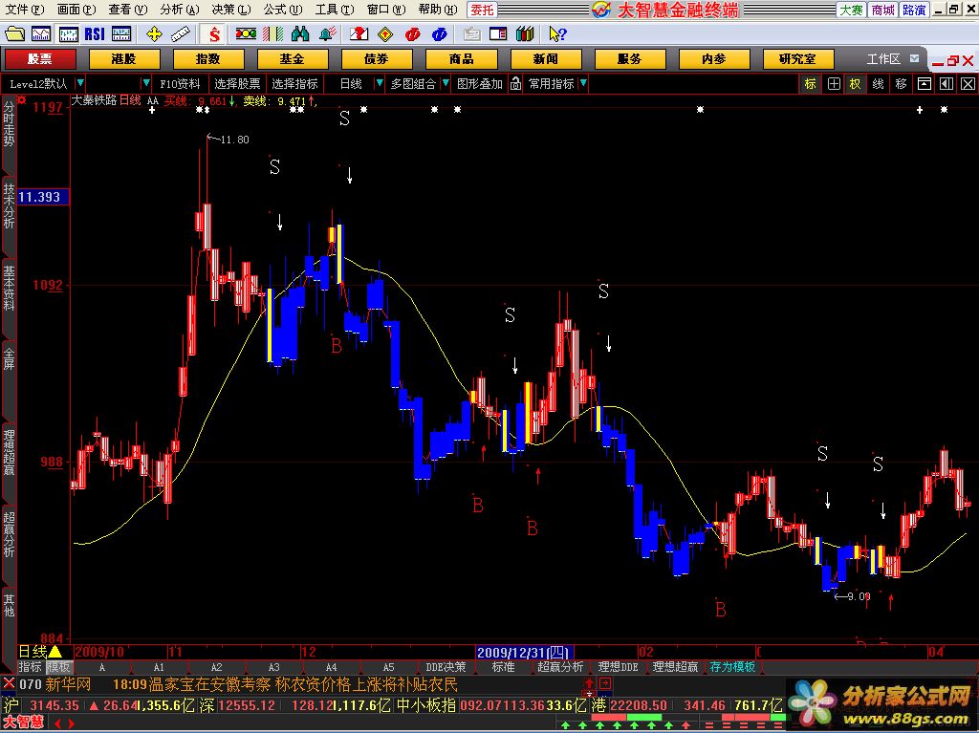Expand the 常用指标 dropdown arrow
This screenshot has width=979, height=733.
(582, 83)
